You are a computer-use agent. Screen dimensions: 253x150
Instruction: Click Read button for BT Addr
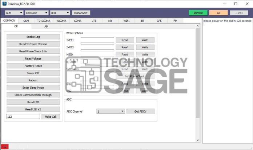[x=125, y=62]
